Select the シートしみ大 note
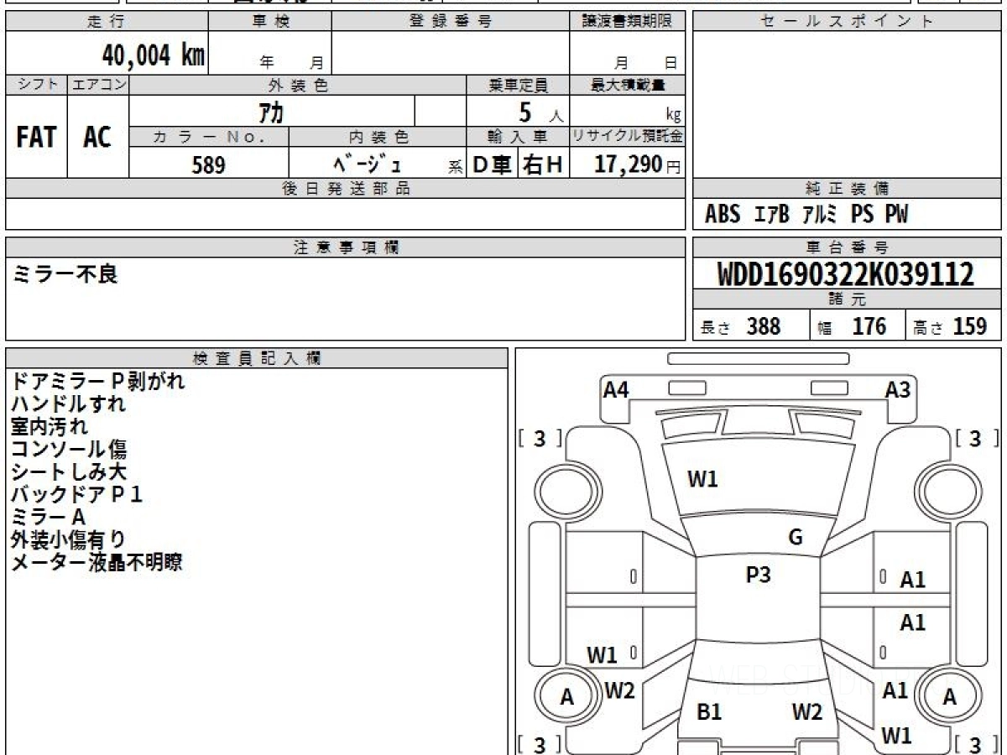 tap(69, 472)
